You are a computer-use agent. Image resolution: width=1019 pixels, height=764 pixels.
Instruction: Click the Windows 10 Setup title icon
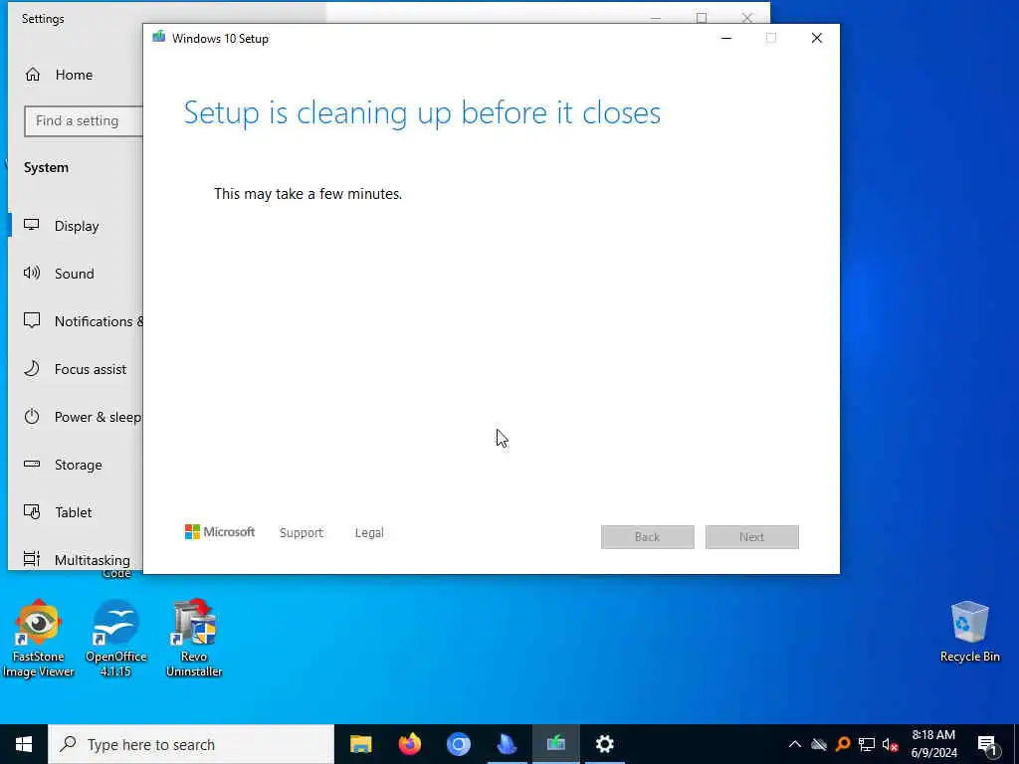pos(158,37)
